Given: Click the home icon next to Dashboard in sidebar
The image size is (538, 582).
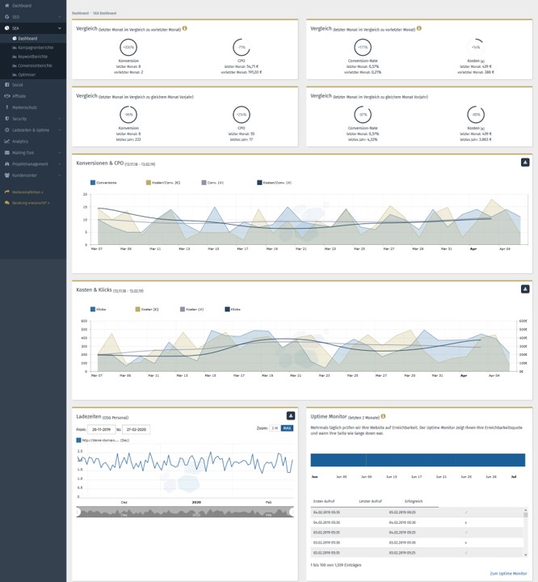Looking at the screenshot, I should click(7, 6).
